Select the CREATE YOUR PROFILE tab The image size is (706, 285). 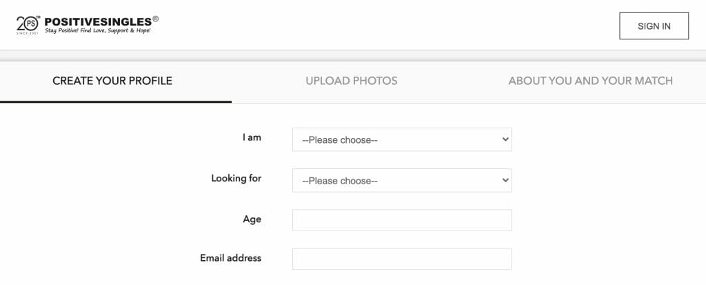[112, 81]
